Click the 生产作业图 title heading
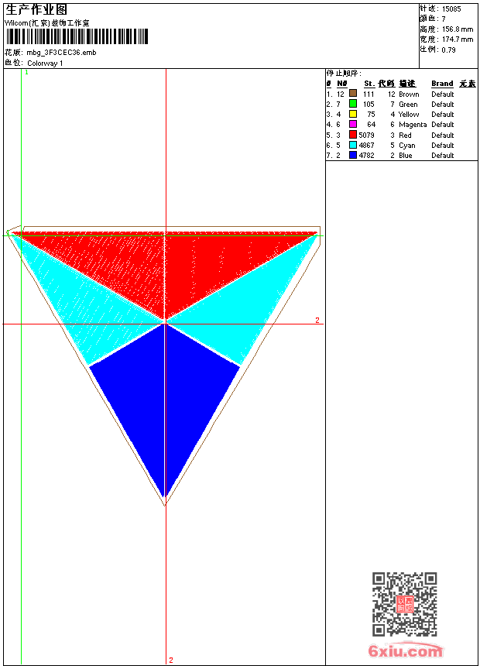Screen dimensions: 480x666 tap(36, 9)
